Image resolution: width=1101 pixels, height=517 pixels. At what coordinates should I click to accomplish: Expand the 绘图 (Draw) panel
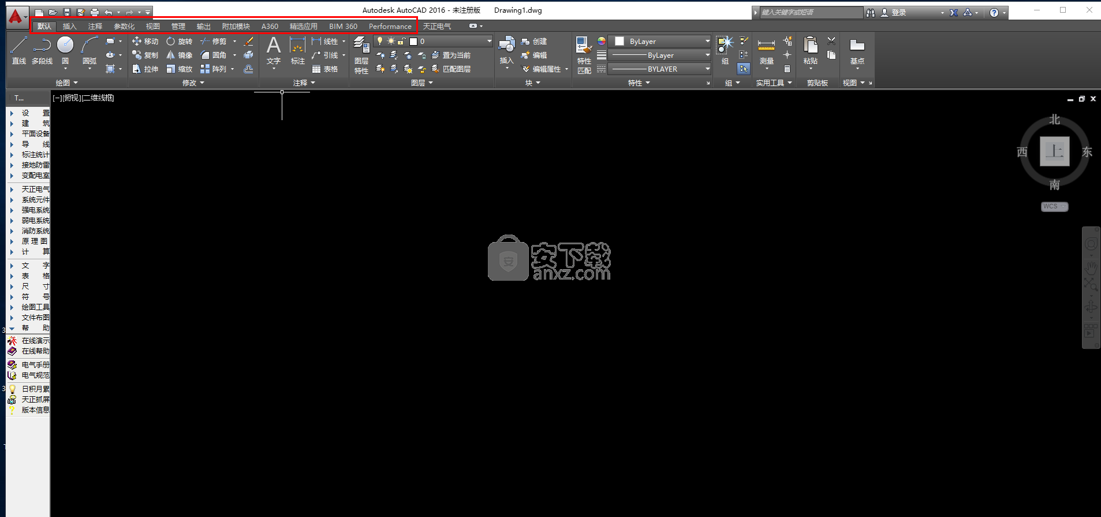(67, 83)
